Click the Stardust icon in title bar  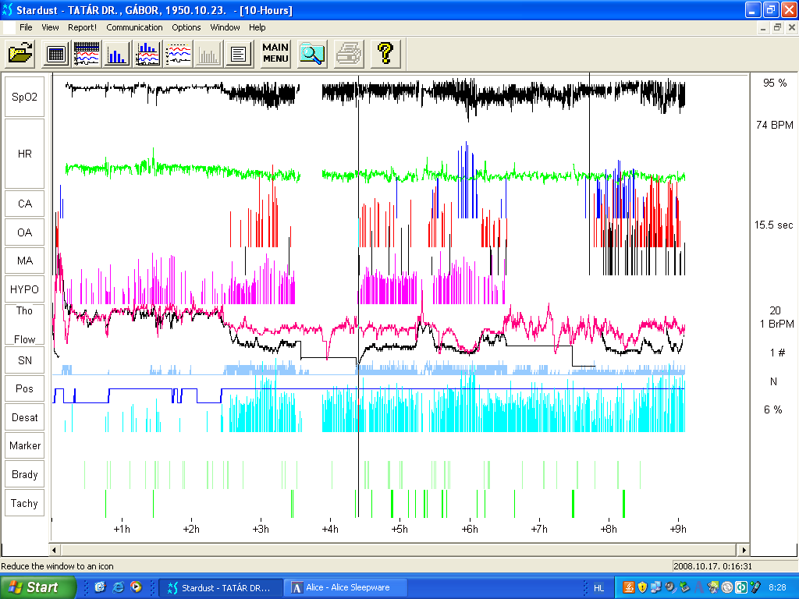pos(8,9)
